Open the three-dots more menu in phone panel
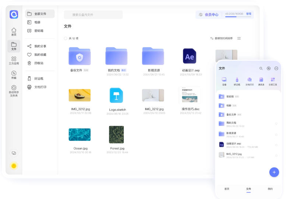This screenshot has width=304, height=199. [276, 69]
